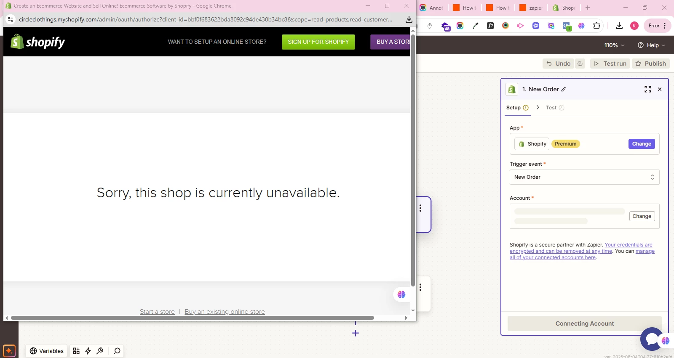Change the connected Account

(x=642, y=216)
